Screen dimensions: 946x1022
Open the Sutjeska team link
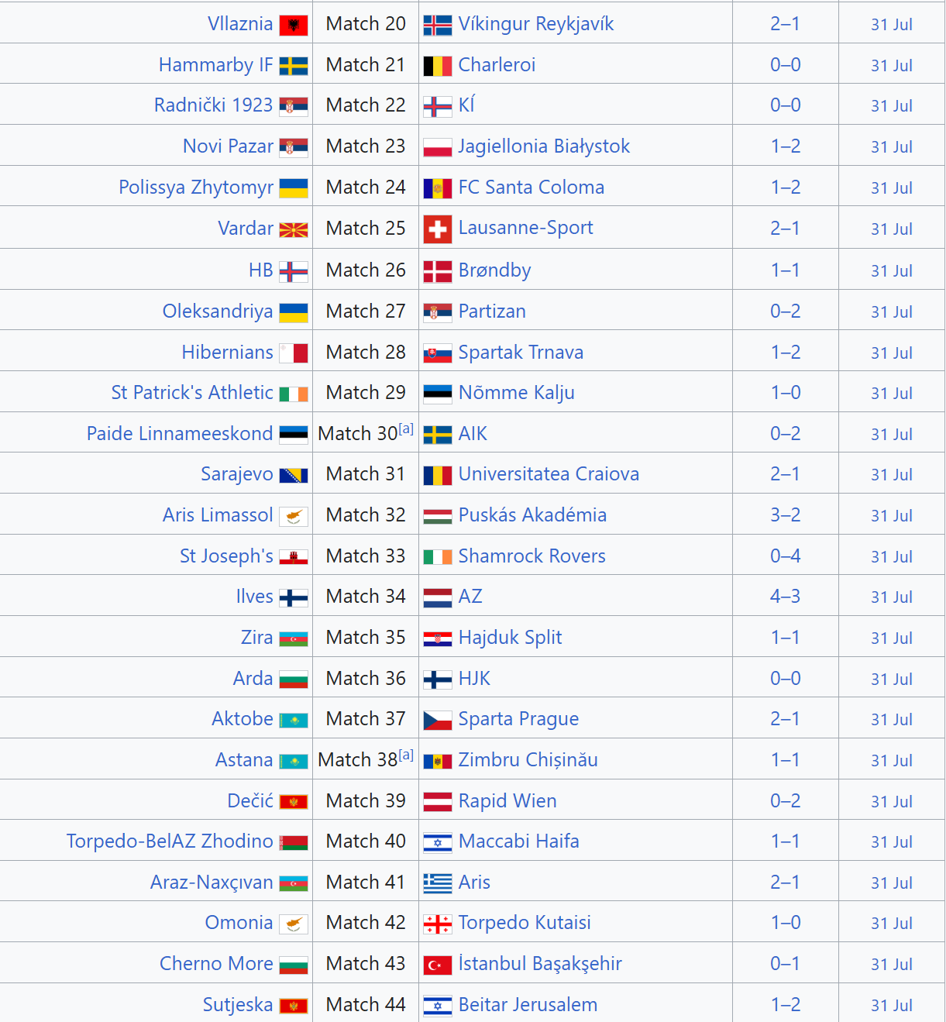[238, 1004]
